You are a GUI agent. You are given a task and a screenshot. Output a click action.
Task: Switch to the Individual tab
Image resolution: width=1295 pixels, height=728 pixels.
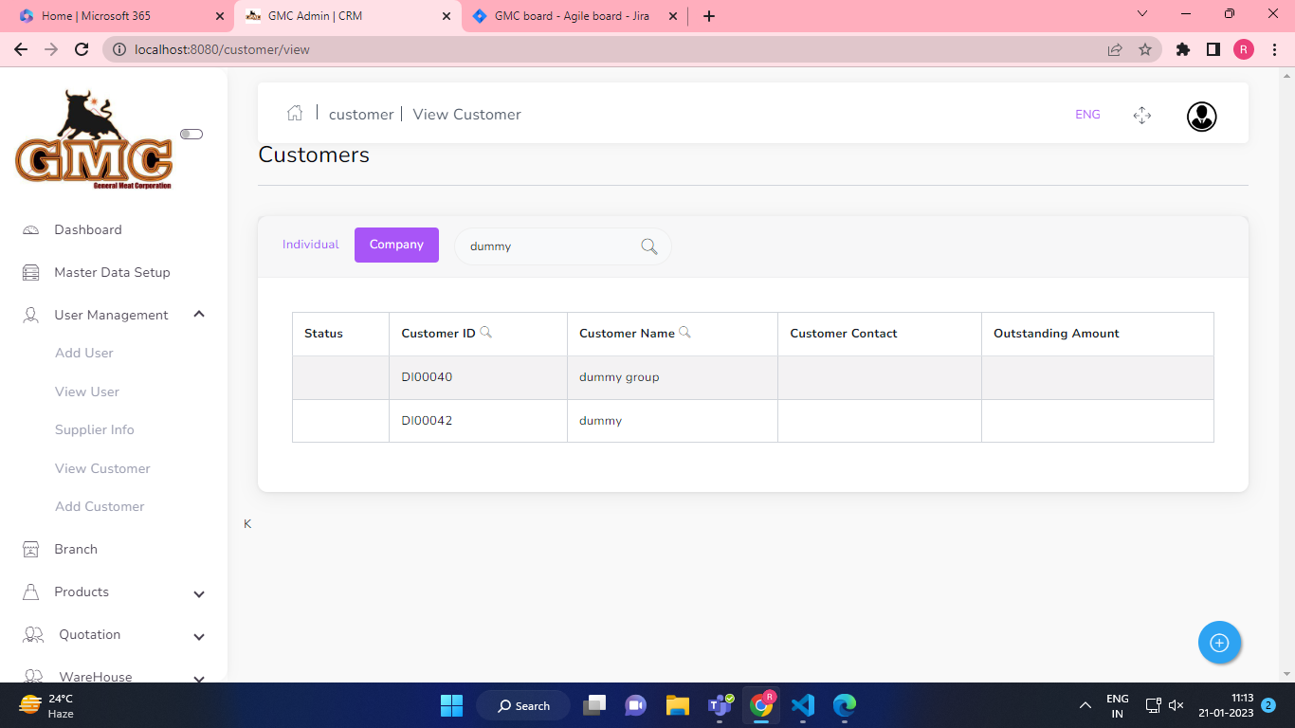click(310, 245)
